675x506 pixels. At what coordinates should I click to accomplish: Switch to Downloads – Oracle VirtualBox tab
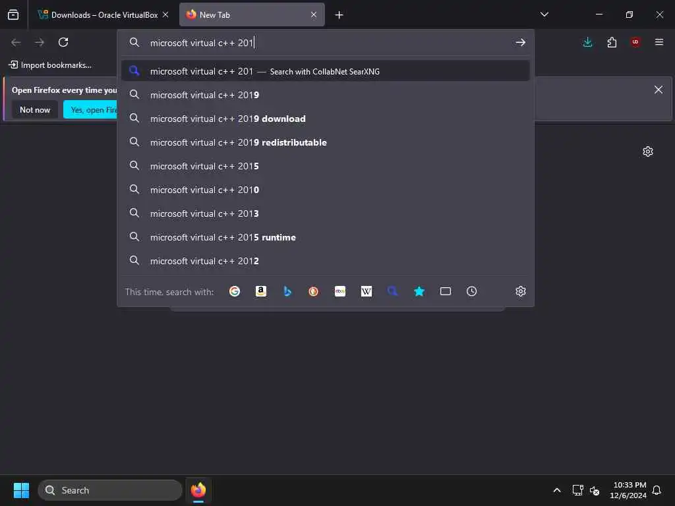click(103, 14)
